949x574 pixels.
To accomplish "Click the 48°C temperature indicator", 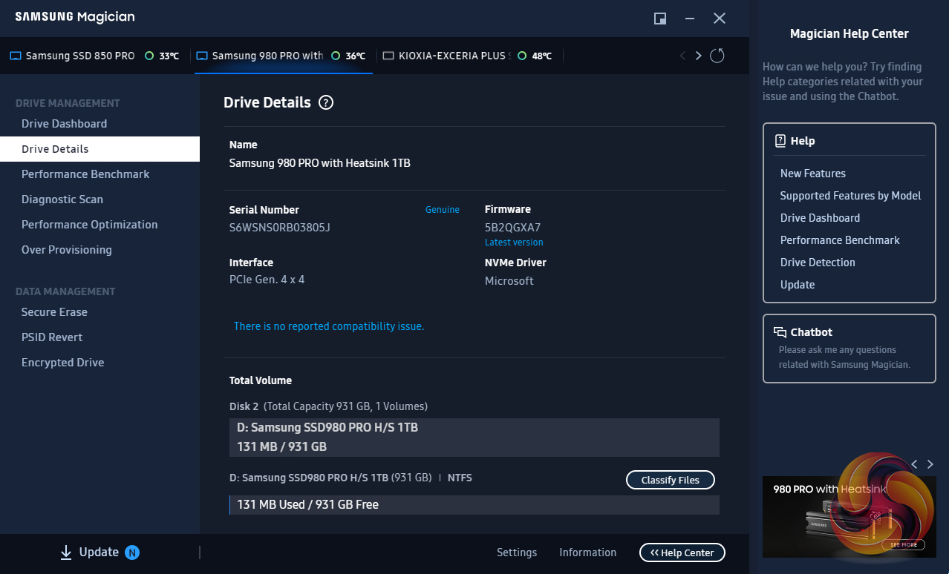I will click(x=535, y=56).
